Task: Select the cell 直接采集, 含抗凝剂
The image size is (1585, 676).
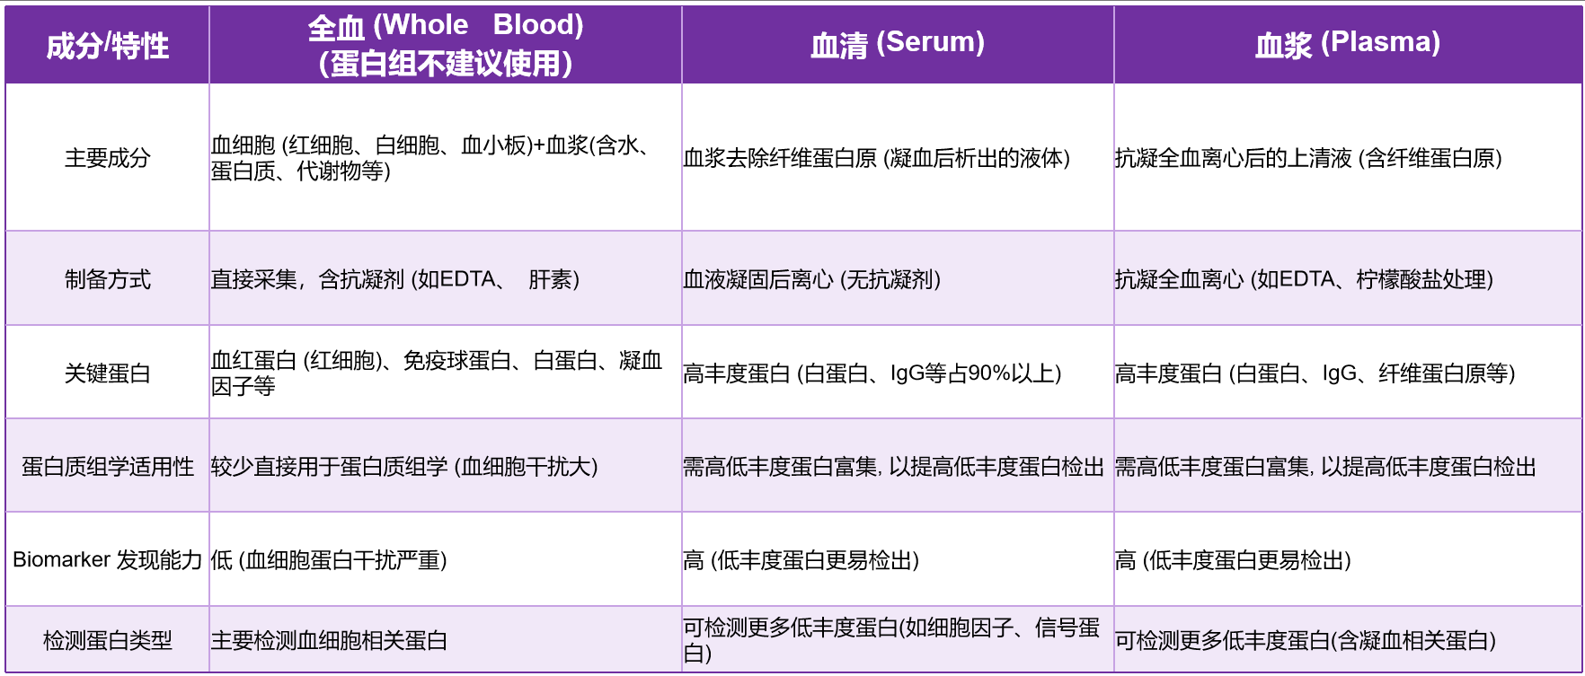Action: 394,279
